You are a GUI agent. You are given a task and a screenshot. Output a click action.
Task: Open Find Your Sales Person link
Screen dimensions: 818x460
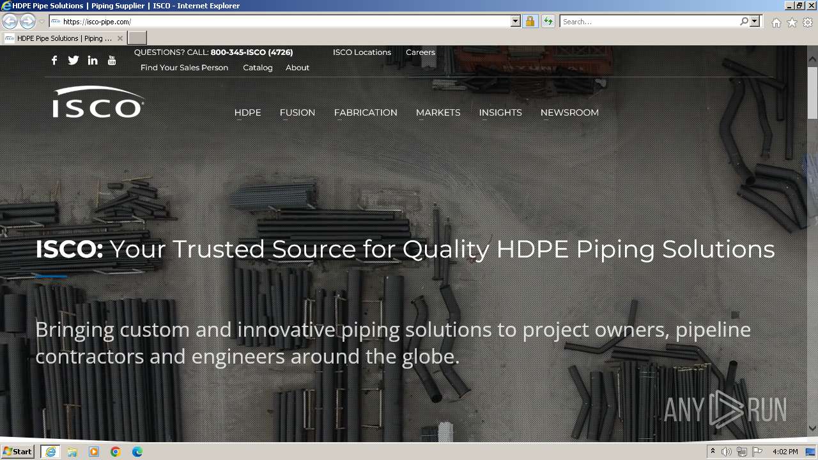point(184,68)
